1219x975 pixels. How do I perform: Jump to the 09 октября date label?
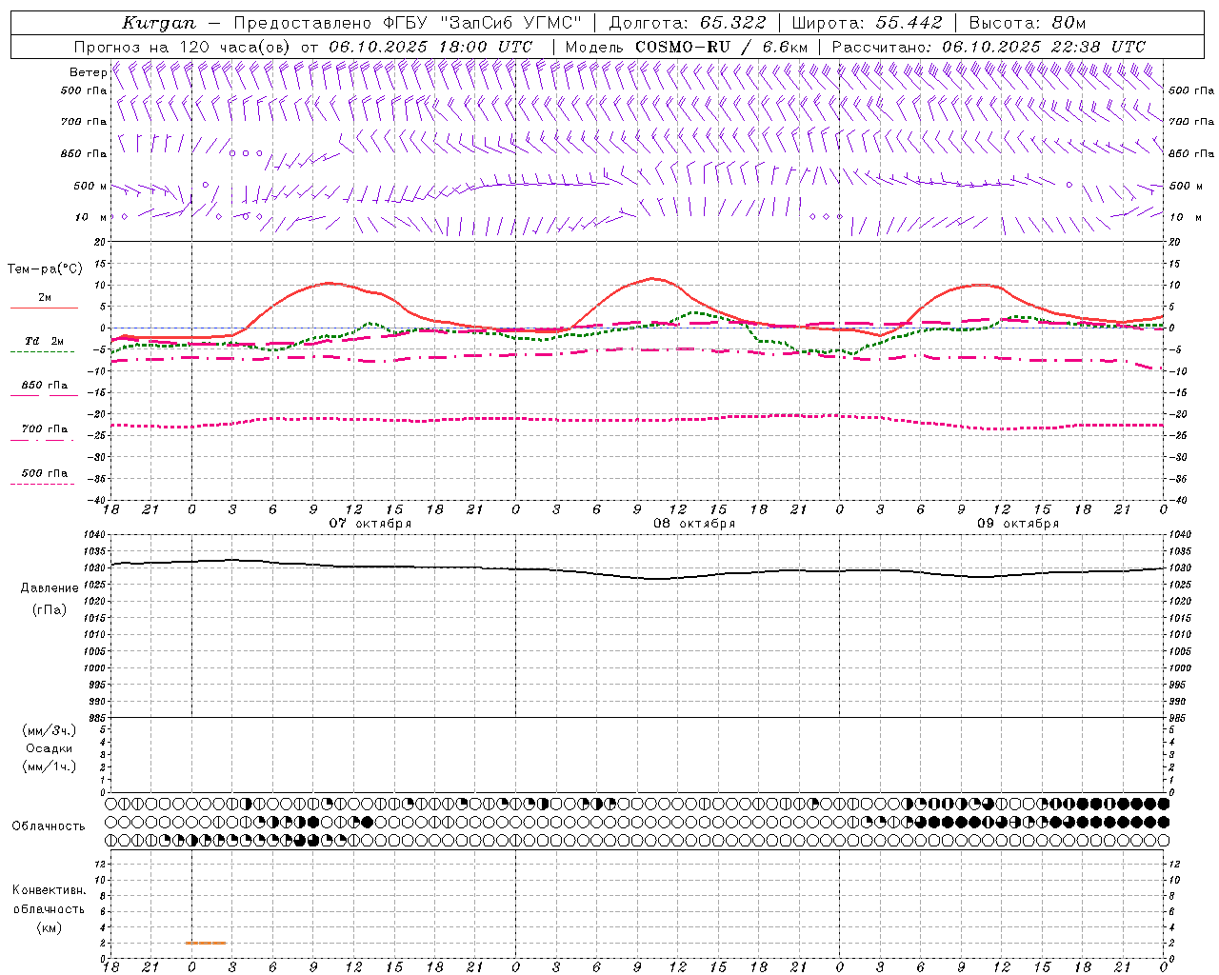tap(1018, 524)
